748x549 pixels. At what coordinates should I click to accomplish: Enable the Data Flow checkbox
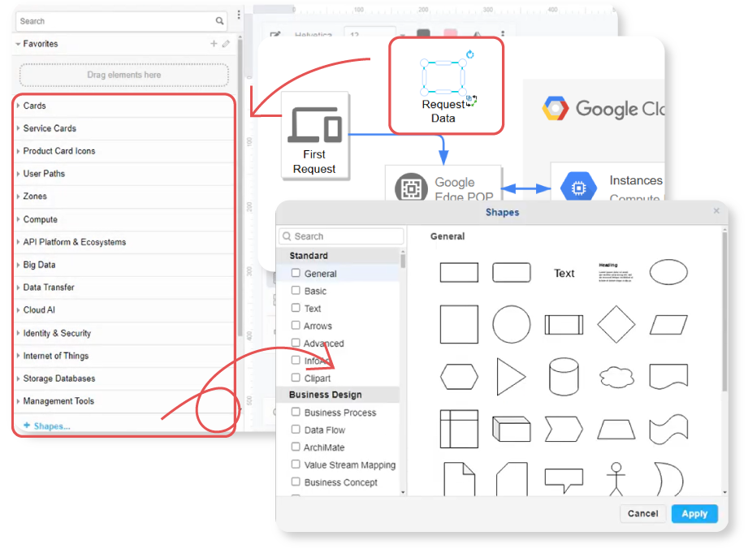pos(296,430)
